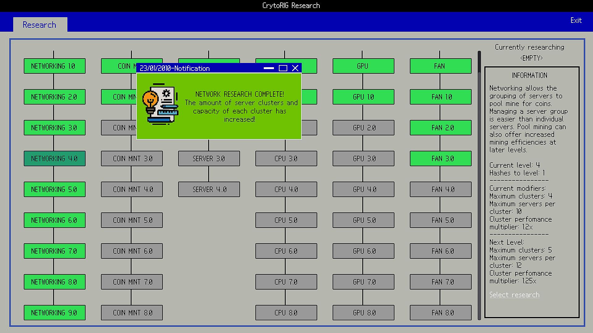Image resolution: width=593 pixels, height=333 pixels.
Task: Open the GPU 2.0 research node
Action: (363, 128)
